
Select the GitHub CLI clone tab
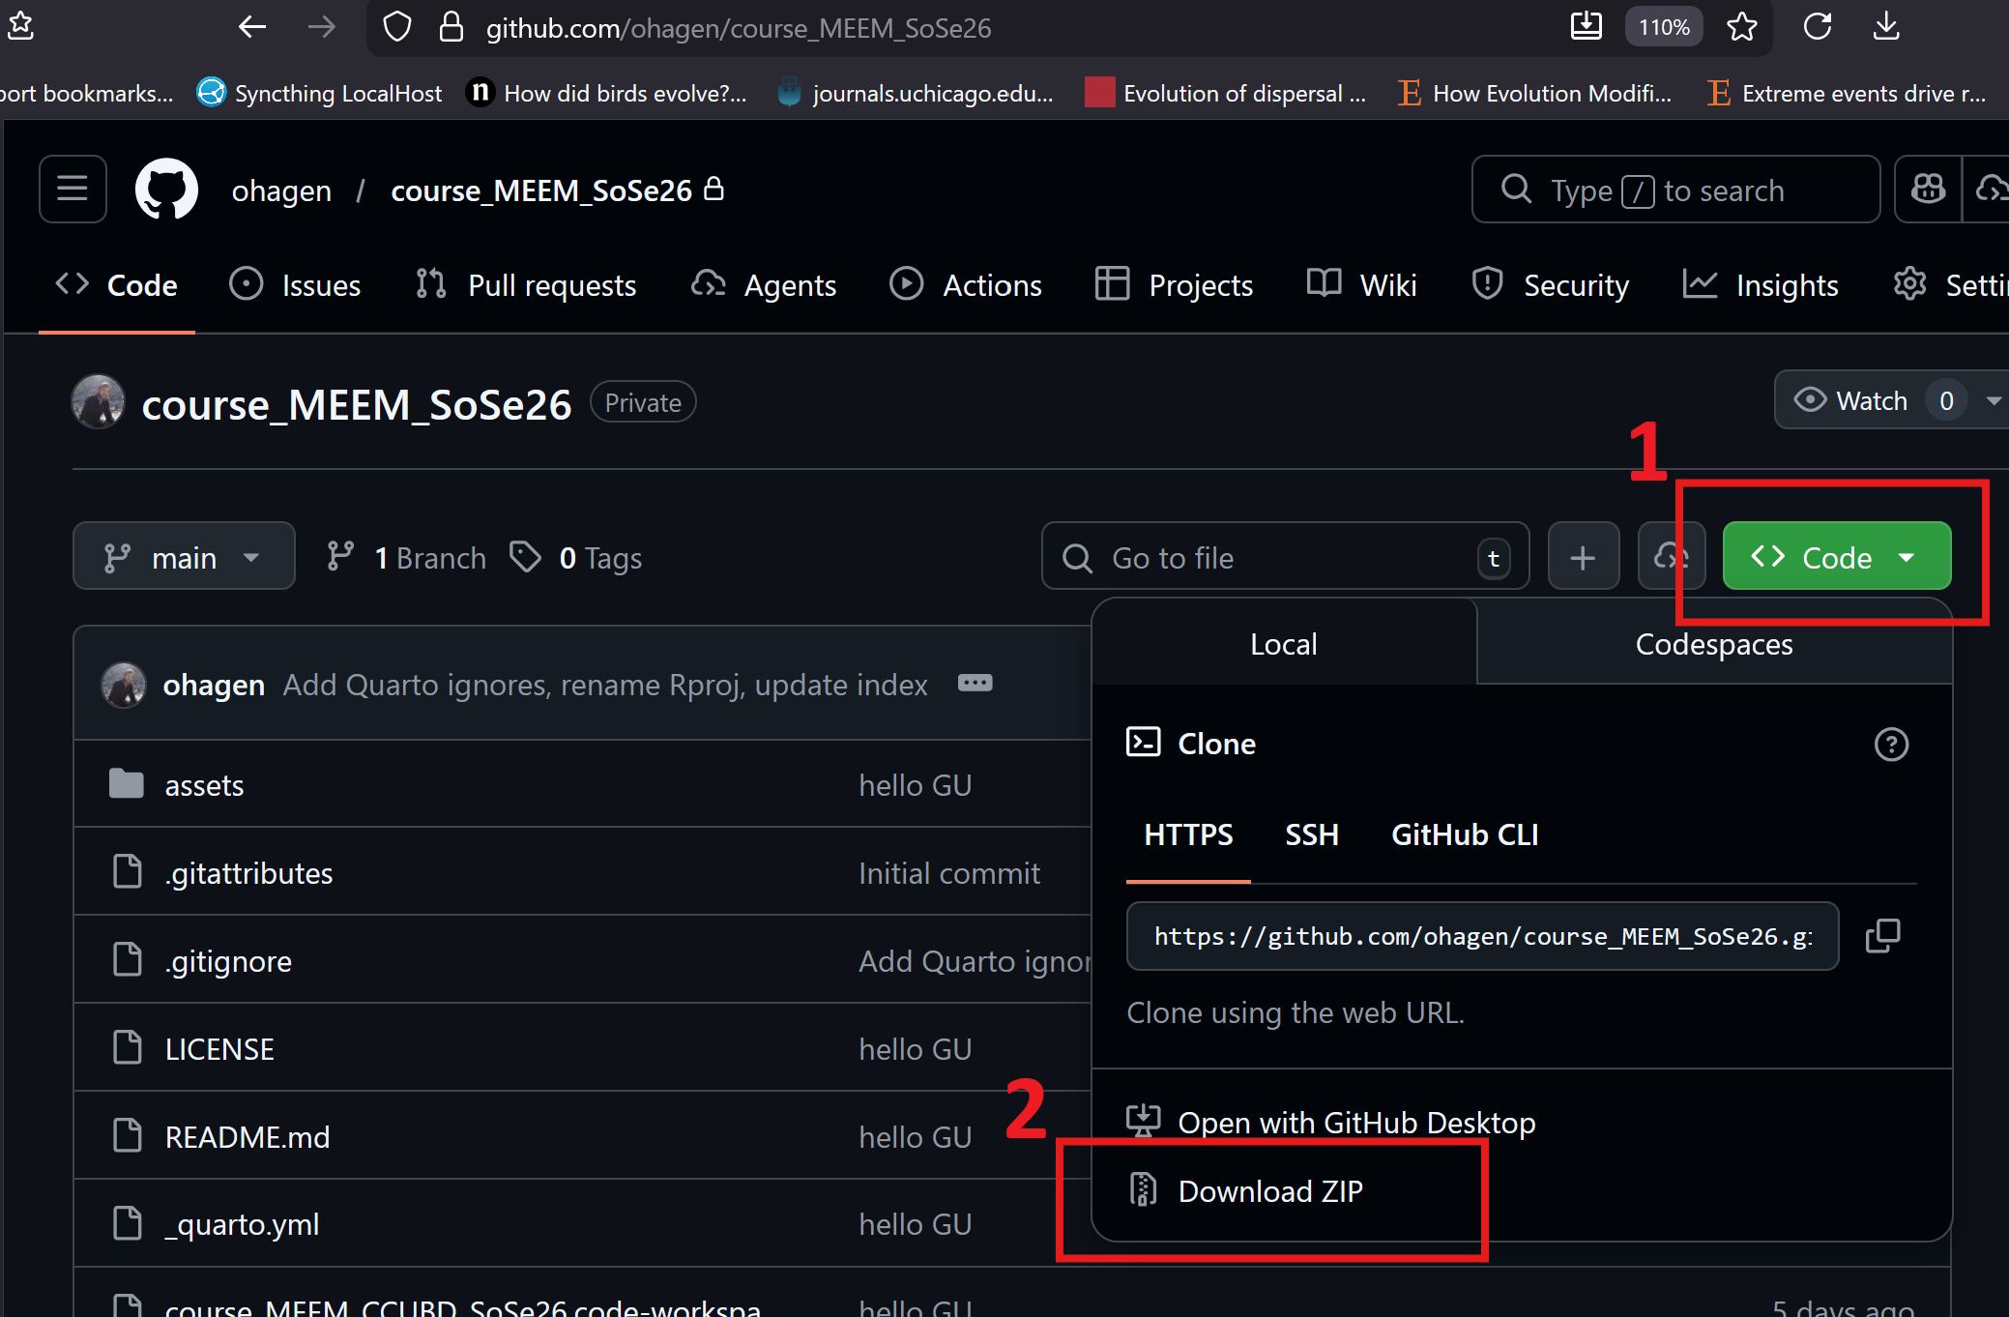tap(1464, 834)
